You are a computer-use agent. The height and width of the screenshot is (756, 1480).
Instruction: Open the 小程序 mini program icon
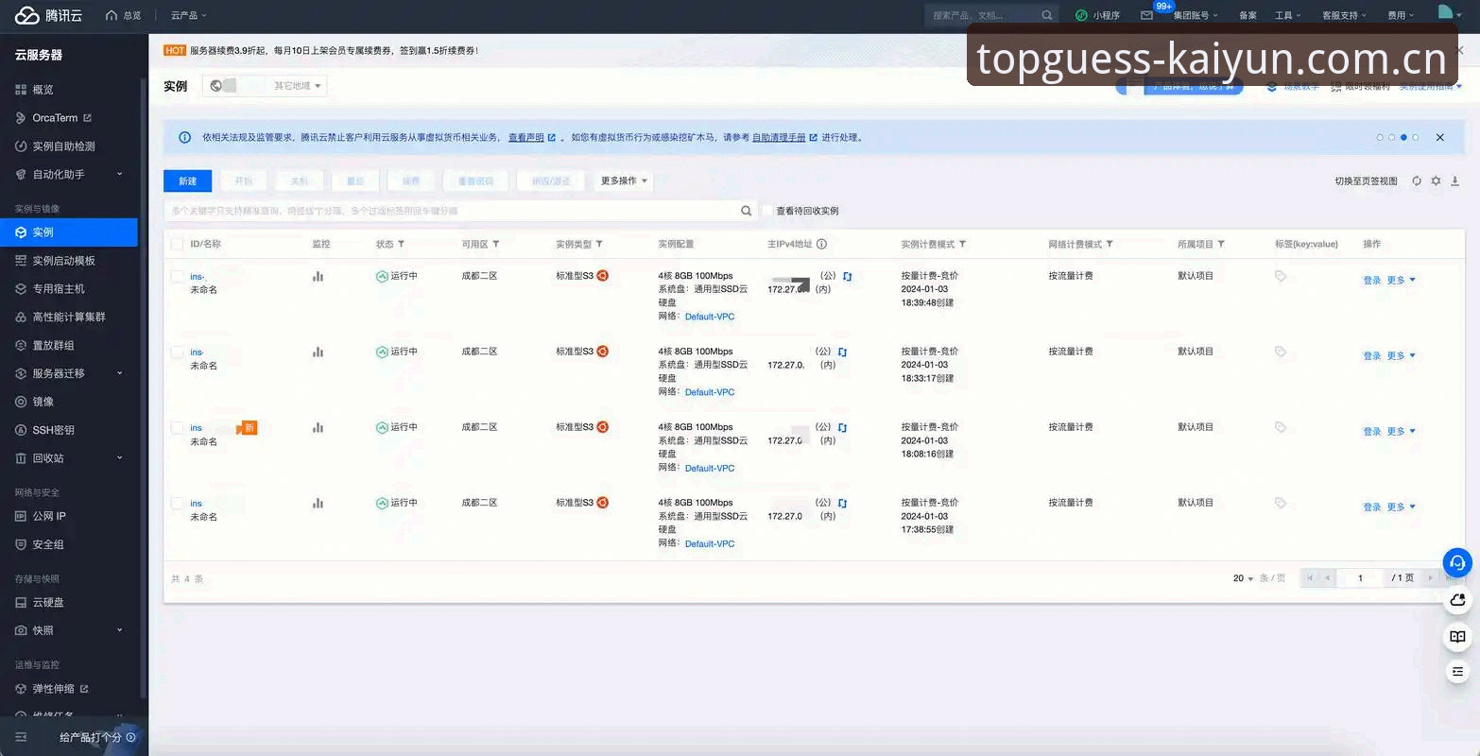(1081, 15)
